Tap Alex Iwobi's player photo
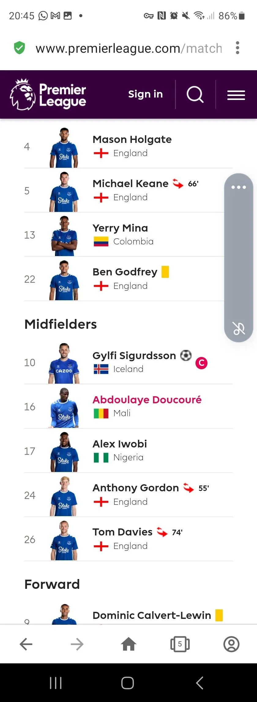Viewport: 257px width, 702px height. [x=64, y=451]
